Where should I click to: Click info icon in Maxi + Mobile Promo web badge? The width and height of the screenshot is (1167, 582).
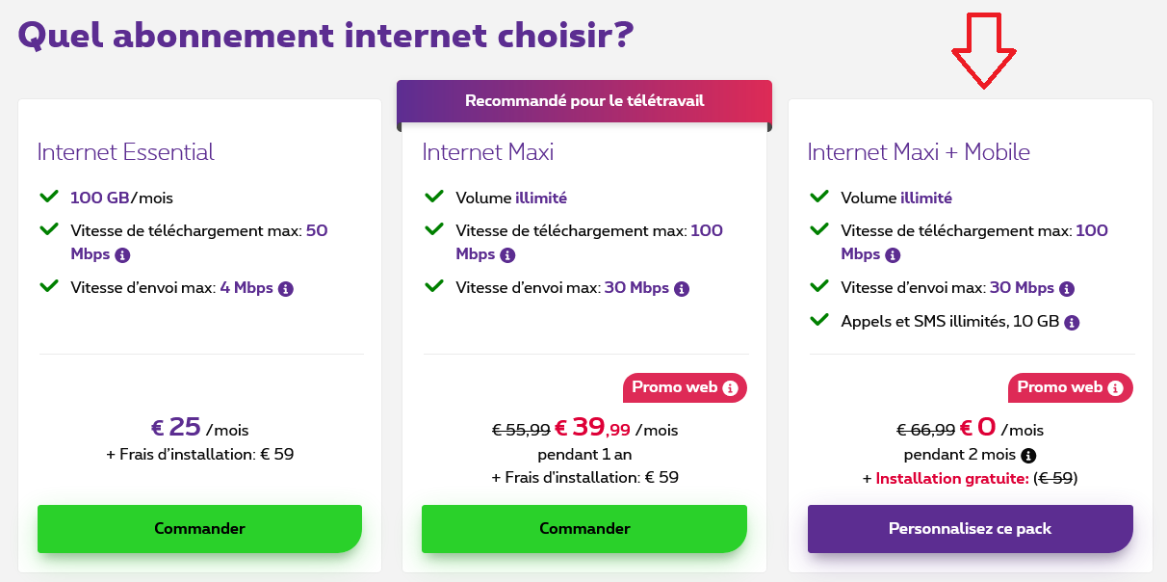point(1115,388)
